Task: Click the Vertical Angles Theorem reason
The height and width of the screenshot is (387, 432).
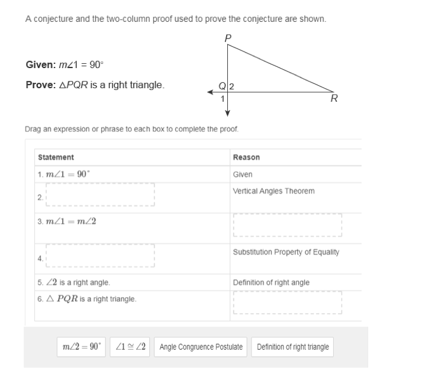Action: pos(274,191)
